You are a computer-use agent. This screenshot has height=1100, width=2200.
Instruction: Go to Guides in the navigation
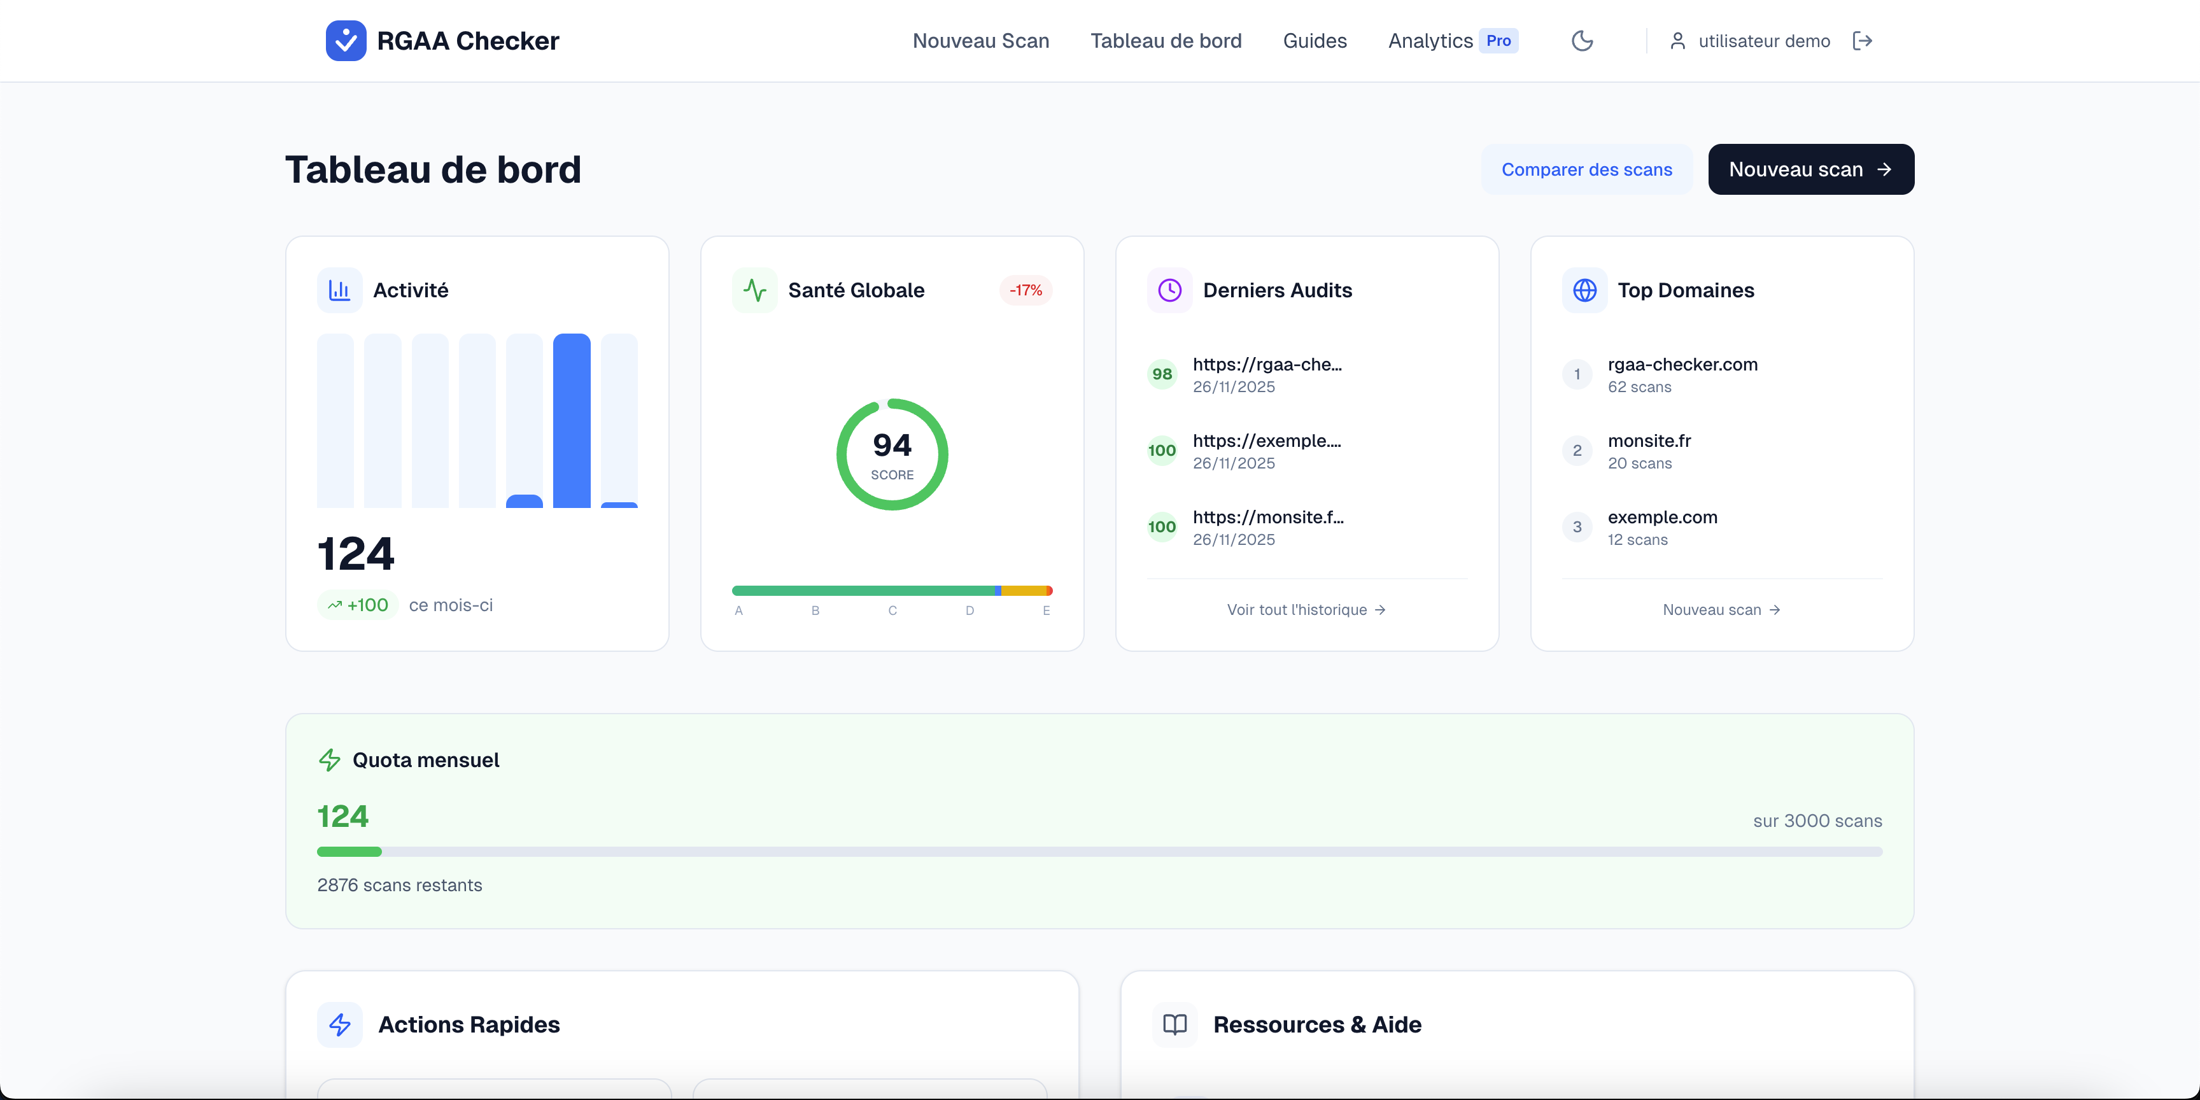click(x=1315, y=41)
